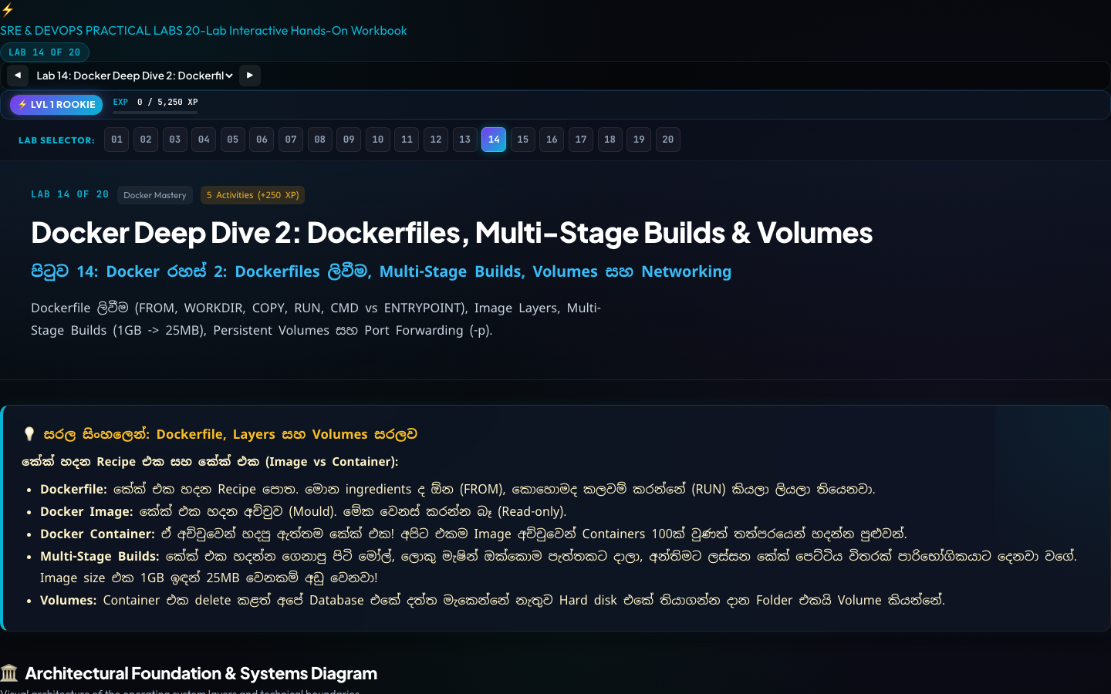Select lab 04 in lab selector
Image resolution: width=1111 pixels, height=694 pixels.
coord(204,140)
